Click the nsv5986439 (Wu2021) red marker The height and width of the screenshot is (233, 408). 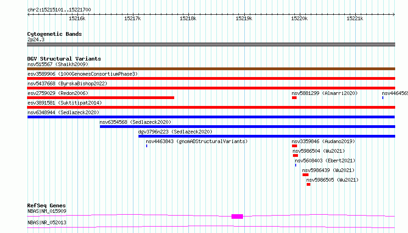click(x=305, y=175)
